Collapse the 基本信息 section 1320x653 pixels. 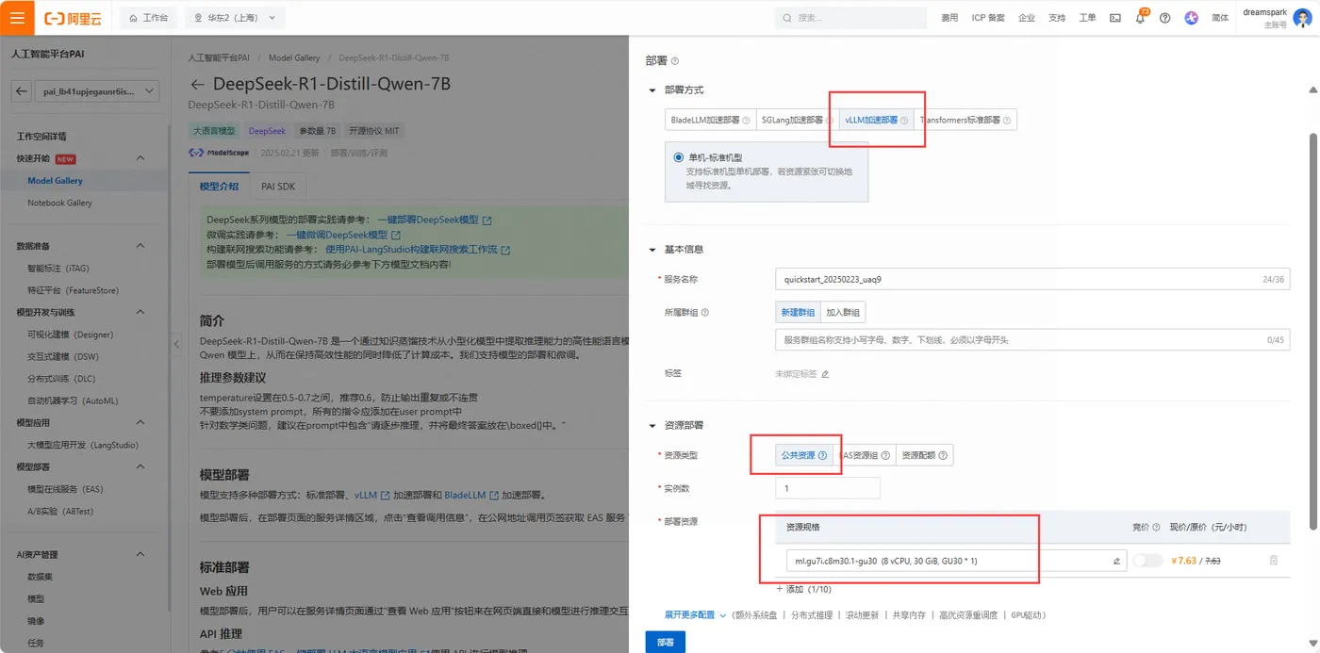coord(652,250)
